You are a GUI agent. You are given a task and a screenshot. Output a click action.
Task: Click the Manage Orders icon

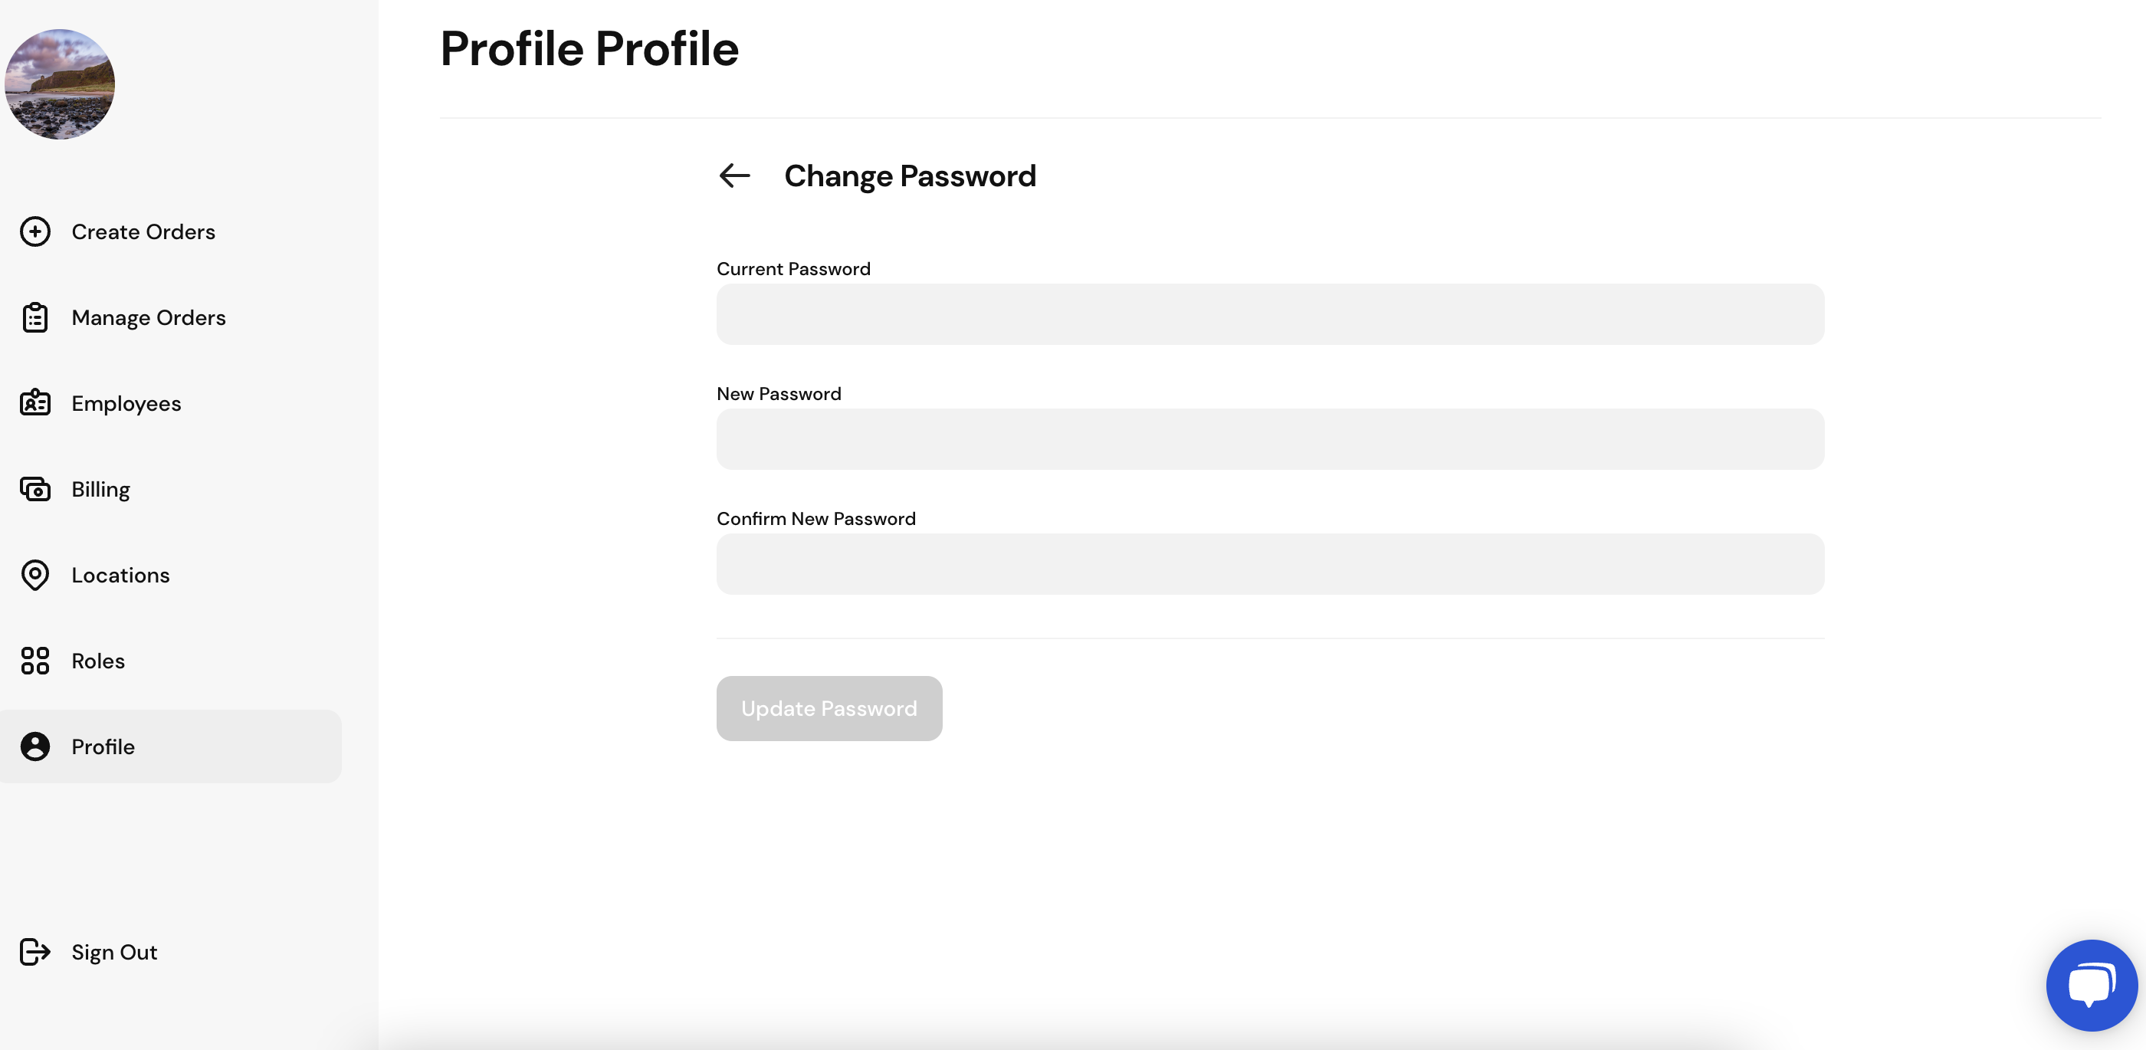[x=34, y=317]
